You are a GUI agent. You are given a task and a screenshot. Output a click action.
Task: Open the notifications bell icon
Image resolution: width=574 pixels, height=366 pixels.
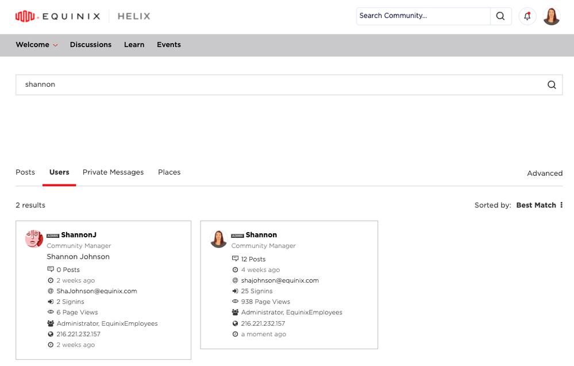click(x=527, y=16)
